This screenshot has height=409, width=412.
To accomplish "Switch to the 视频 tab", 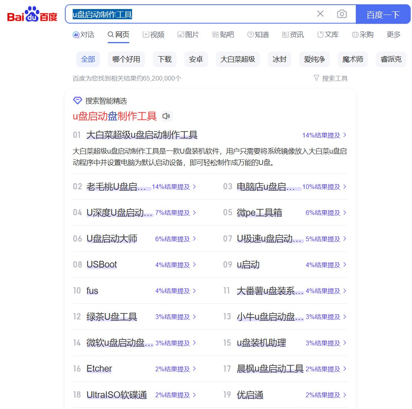I will [x=153, y=35].
